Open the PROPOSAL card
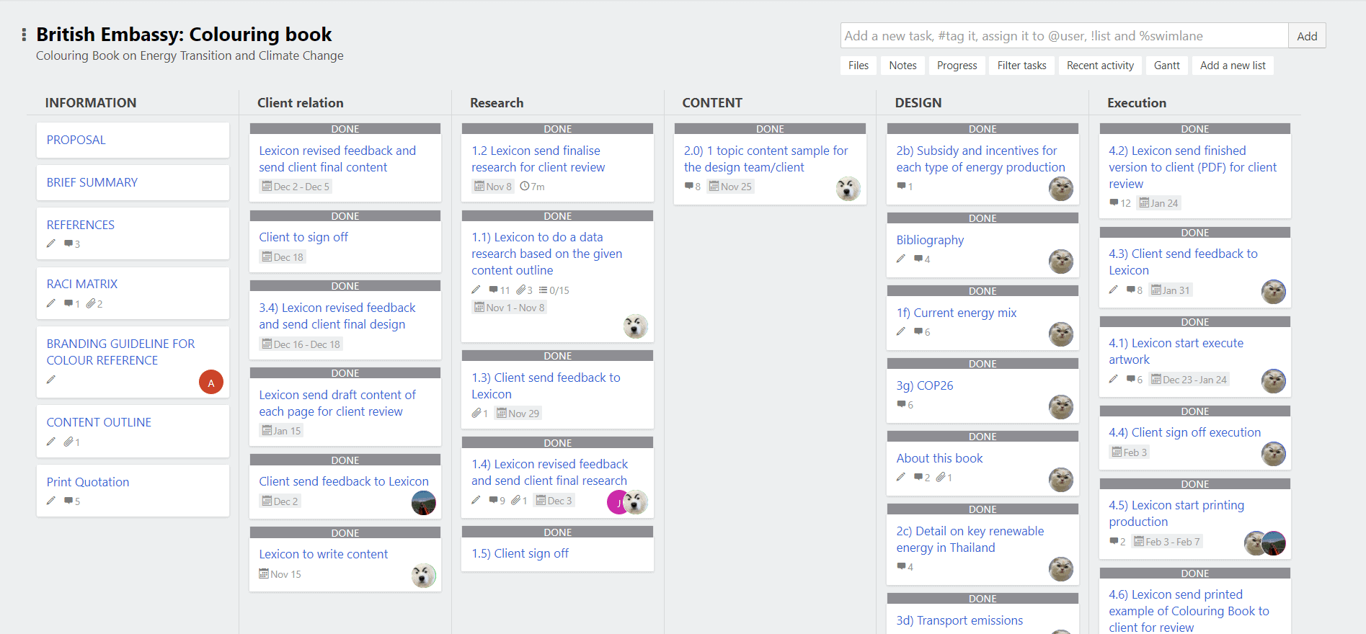This screenshot has width=1366, height=634. pos(76,140)
